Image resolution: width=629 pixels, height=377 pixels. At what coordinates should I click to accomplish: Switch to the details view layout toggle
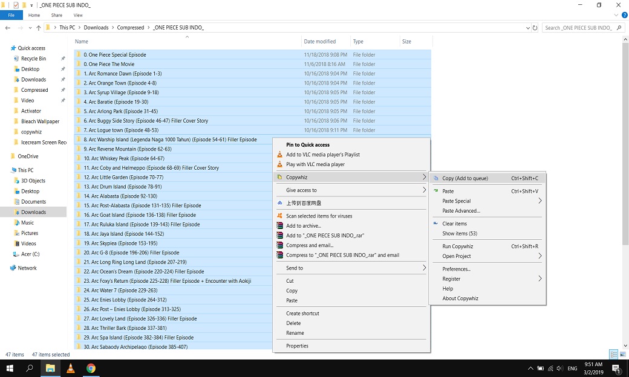[614, 355]
